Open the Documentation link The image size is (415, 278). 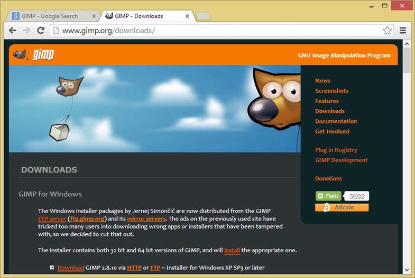pos(336,121)
